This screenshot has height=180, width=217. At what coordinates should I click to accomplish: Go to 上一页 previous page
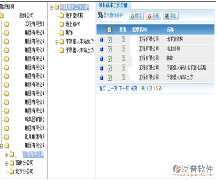click(x=112, y=88)
